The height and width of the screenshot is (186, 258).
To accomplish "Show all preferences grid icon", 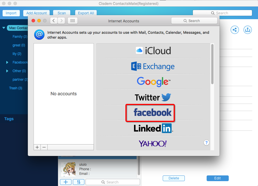I will point(73,21).
